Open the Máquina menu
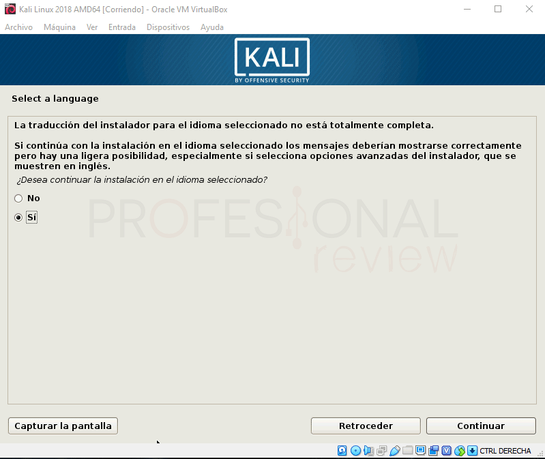The width and height of the screenshot is (545, 459). coord(59,27)
